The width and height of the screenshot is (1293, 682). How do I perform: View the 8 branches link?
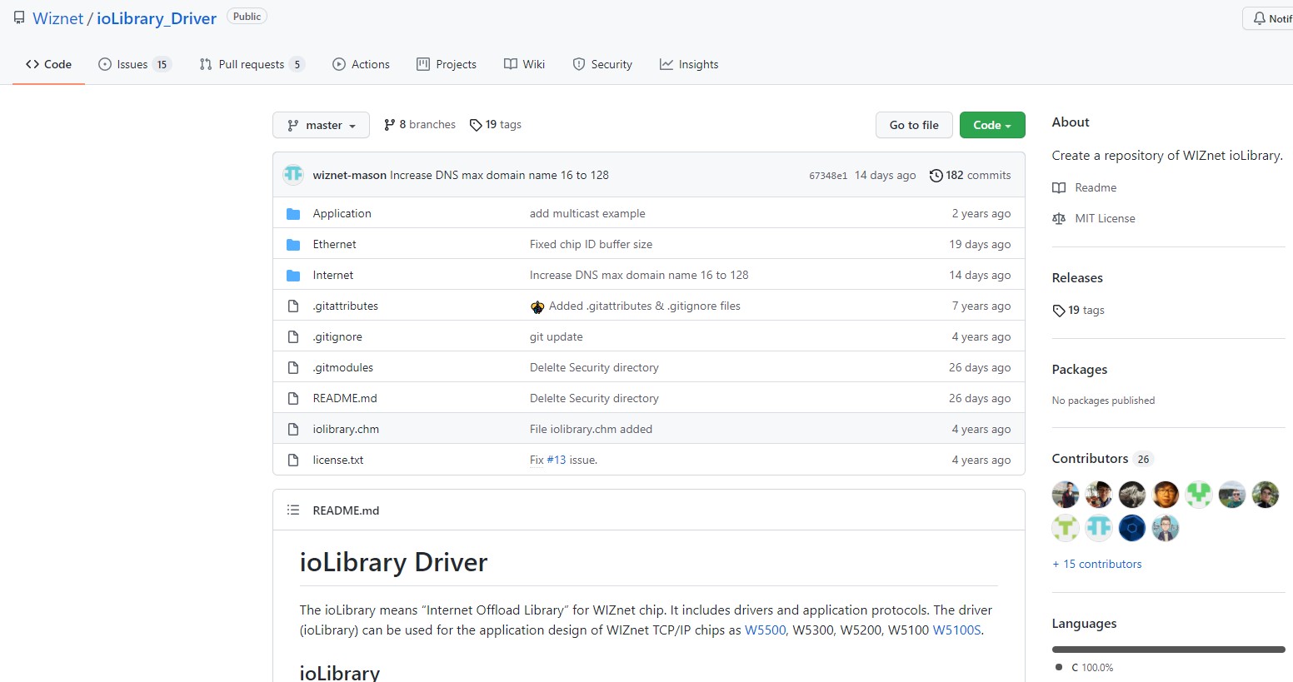(419, 124)
